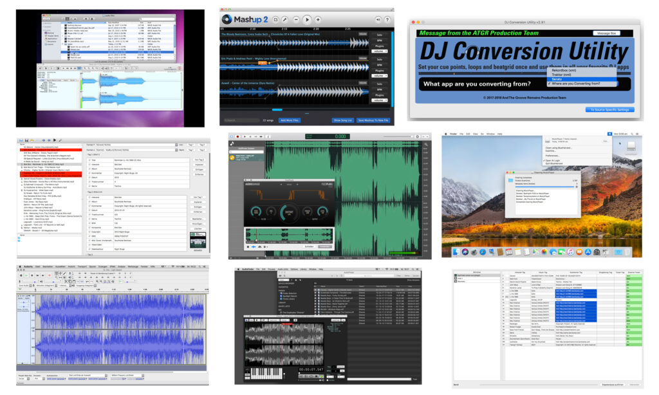Click the red Record button in Audacity
Viewport: 659px width, 395px height.
pos(50,275)
